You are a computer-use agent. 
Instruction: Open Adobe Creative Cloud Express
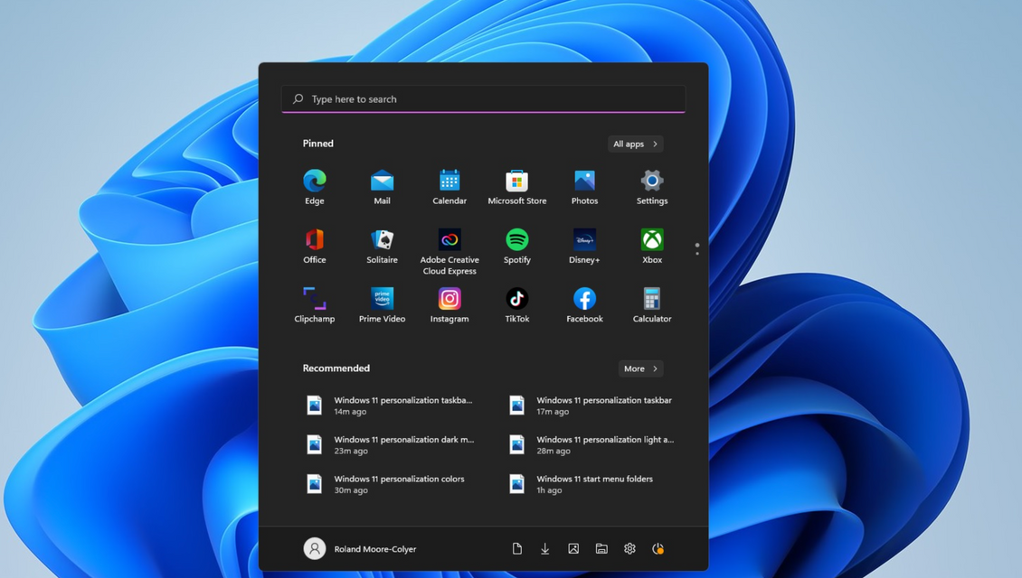click(449, 252)
